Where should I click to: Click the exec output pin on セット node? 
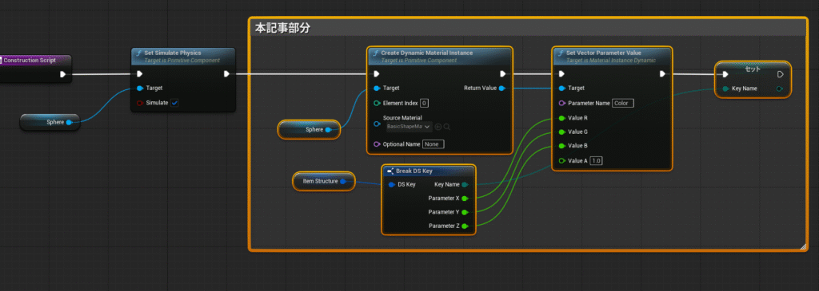(x=781, y=74)
